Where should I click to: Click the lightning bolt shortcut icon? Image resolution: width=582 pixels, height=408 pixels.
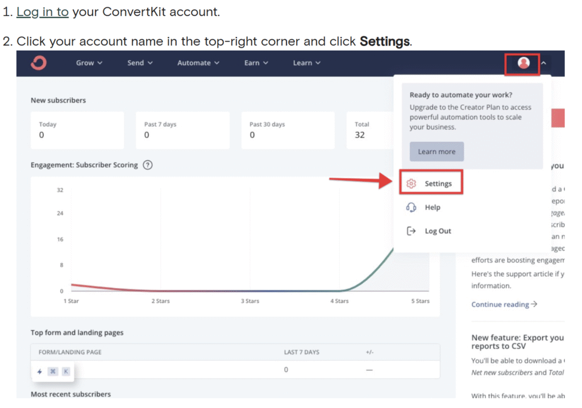40,371
